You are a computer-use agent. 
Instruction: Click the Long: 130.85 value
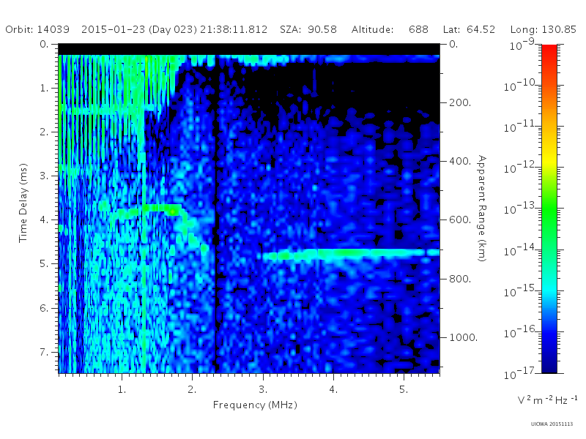click(543, 29)
